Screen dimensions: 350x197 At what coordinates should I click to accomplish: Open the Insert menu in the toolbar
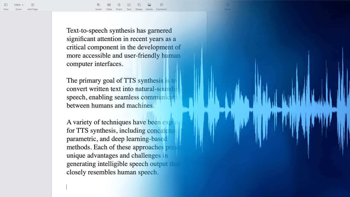[x=98, y=6]
